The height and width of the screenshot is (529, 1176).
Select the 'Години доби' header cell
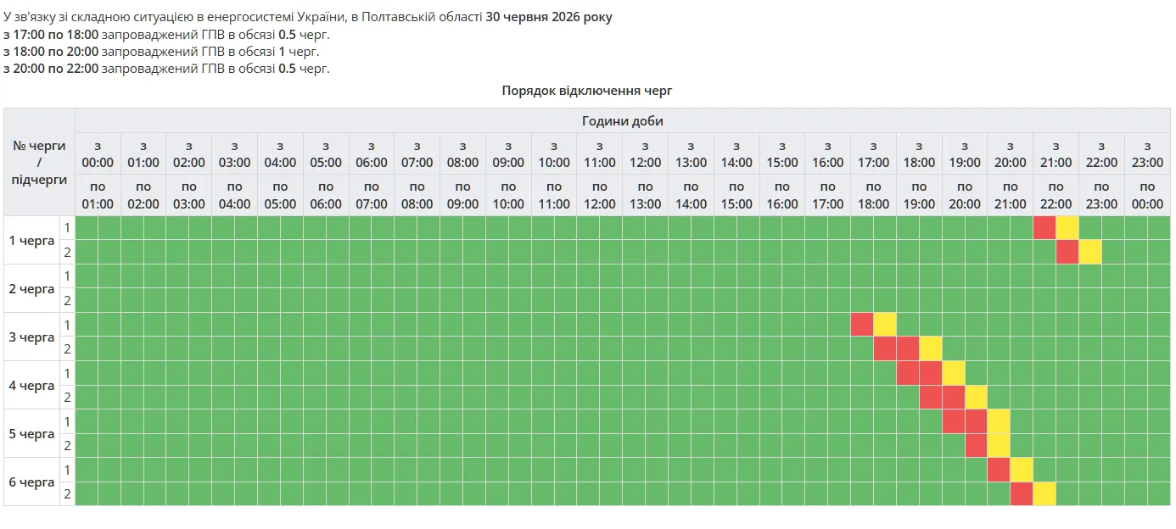pyautogui.click(x=622, y=120)
